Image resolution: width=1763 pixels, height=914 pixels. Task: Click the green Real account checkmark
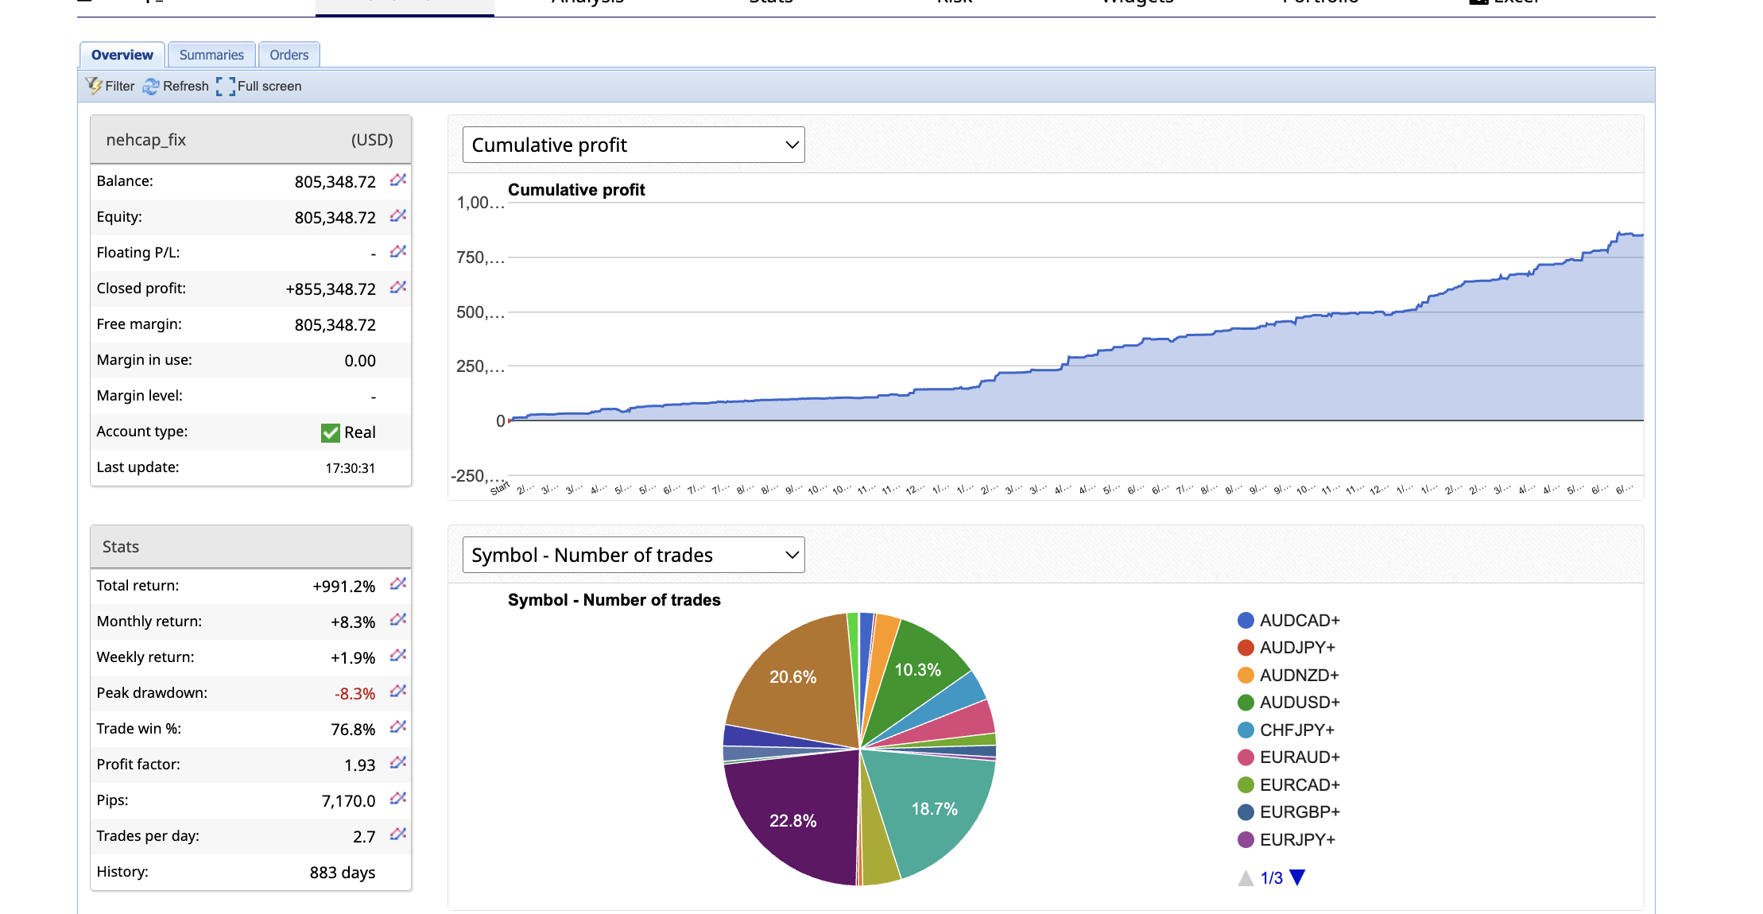(x=330, y=432)
